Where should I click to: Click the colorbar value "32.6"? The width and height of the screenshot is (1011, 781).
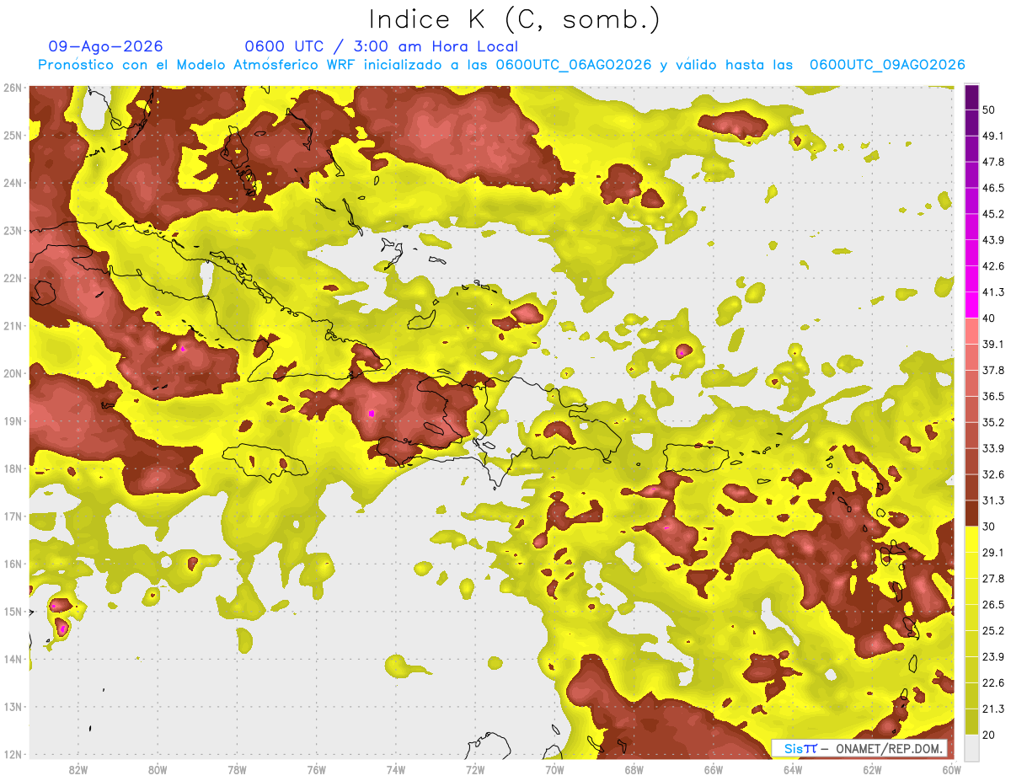[x=993, y=474]
